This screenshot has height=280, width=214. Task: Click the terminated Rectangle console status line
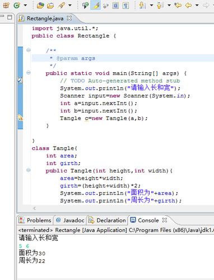116,230
